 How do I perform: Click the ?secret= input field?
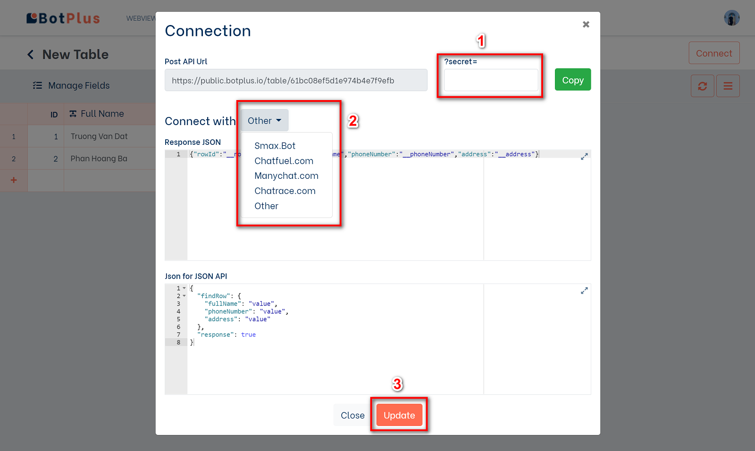pyautogui.click(x=491, y=80)
